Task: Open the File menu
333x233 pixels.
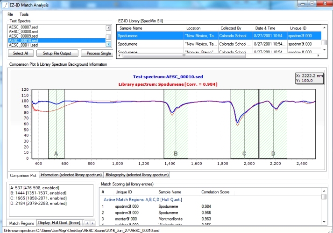Action: (x=10, y=14)
